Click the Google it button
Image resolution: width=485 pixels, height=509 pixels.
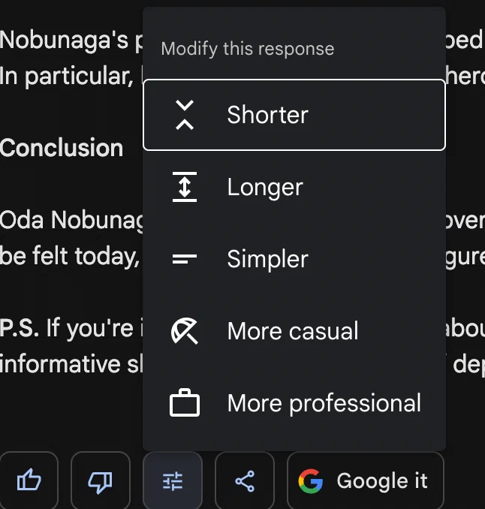(366, 480)
